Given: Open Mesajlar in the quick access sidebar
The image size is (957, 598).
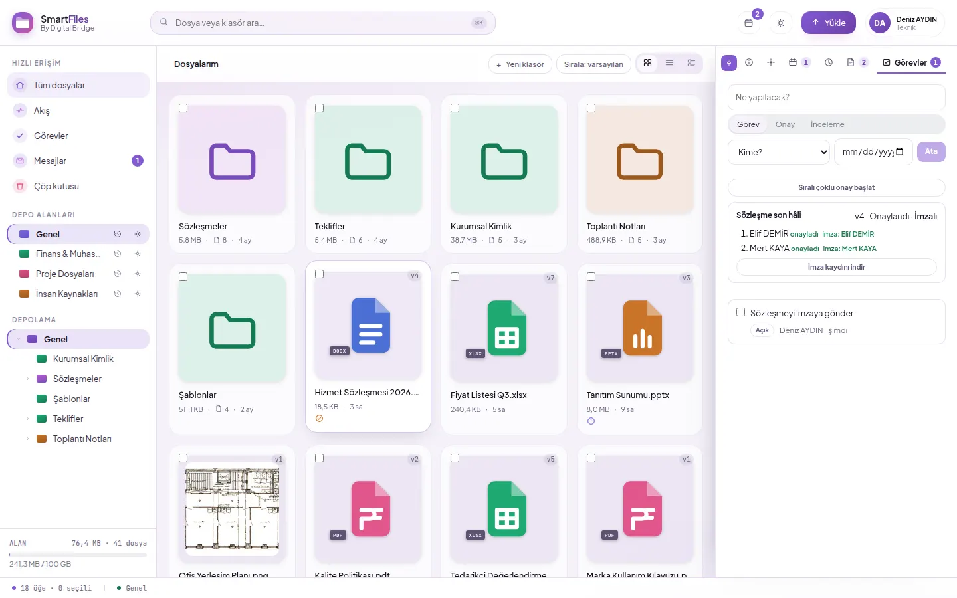Looking at the screenshot, I should pos(78,161).
